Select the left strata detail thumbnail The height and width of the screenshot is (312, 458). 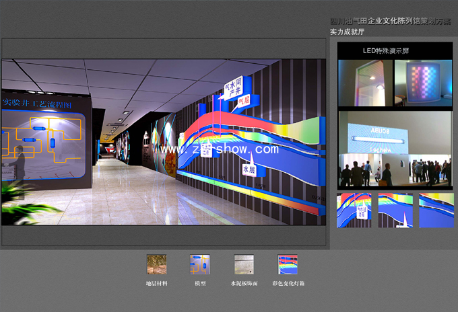click(354, 210)
